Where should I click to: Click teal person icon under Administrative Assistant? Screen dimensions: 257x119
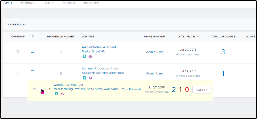coord(84,56)
